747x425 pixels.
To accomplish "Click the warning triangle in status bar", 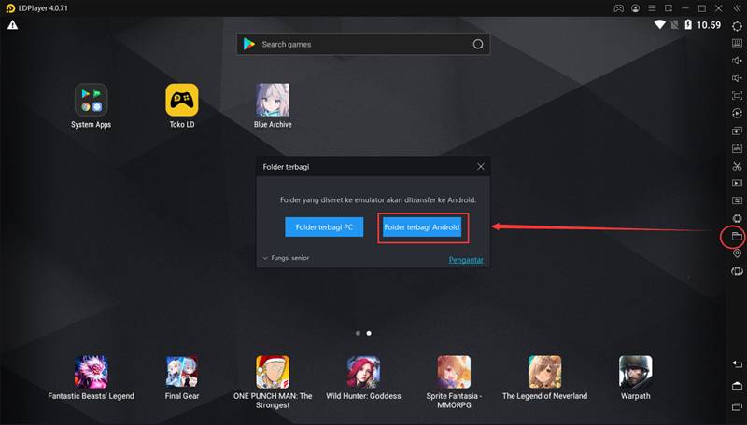I will coord(13,25).
